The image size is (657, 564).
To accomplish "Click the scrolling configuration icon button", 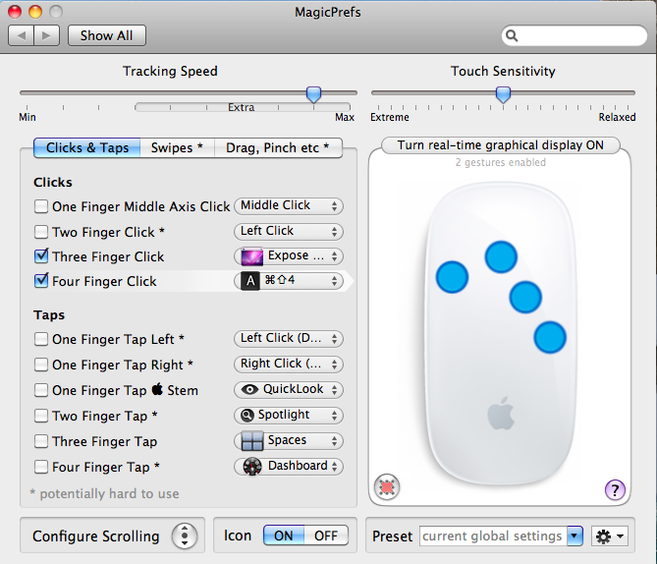I will (x=185, y=536).
